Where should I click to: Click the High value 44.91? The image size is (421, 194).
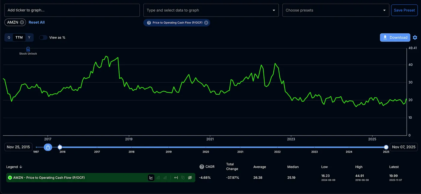[x=360, y=177]
